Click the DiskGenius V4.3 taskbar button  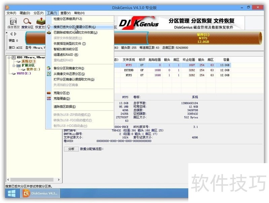(x=40, y=193)
